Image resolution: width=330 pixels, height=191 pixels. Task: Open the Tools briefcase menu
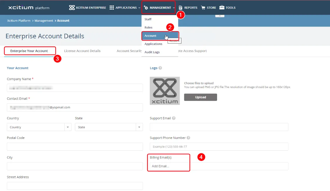[x=222, y=8]
